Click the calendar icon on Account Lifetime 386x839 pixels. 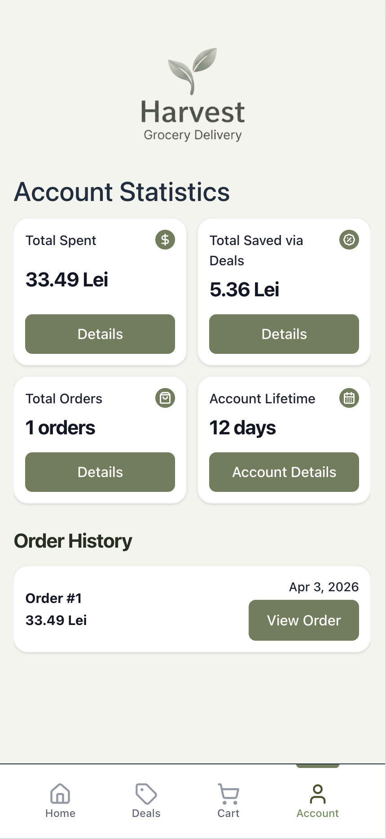click(349, 398)
